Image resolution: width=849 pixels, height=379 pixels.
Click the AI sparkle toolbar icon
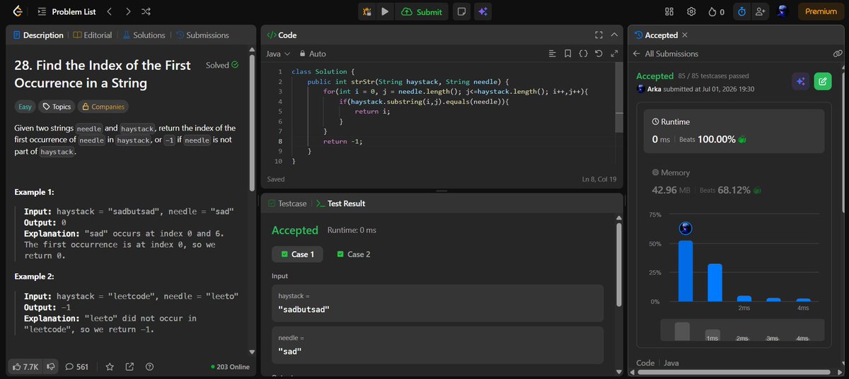point(483,11)
